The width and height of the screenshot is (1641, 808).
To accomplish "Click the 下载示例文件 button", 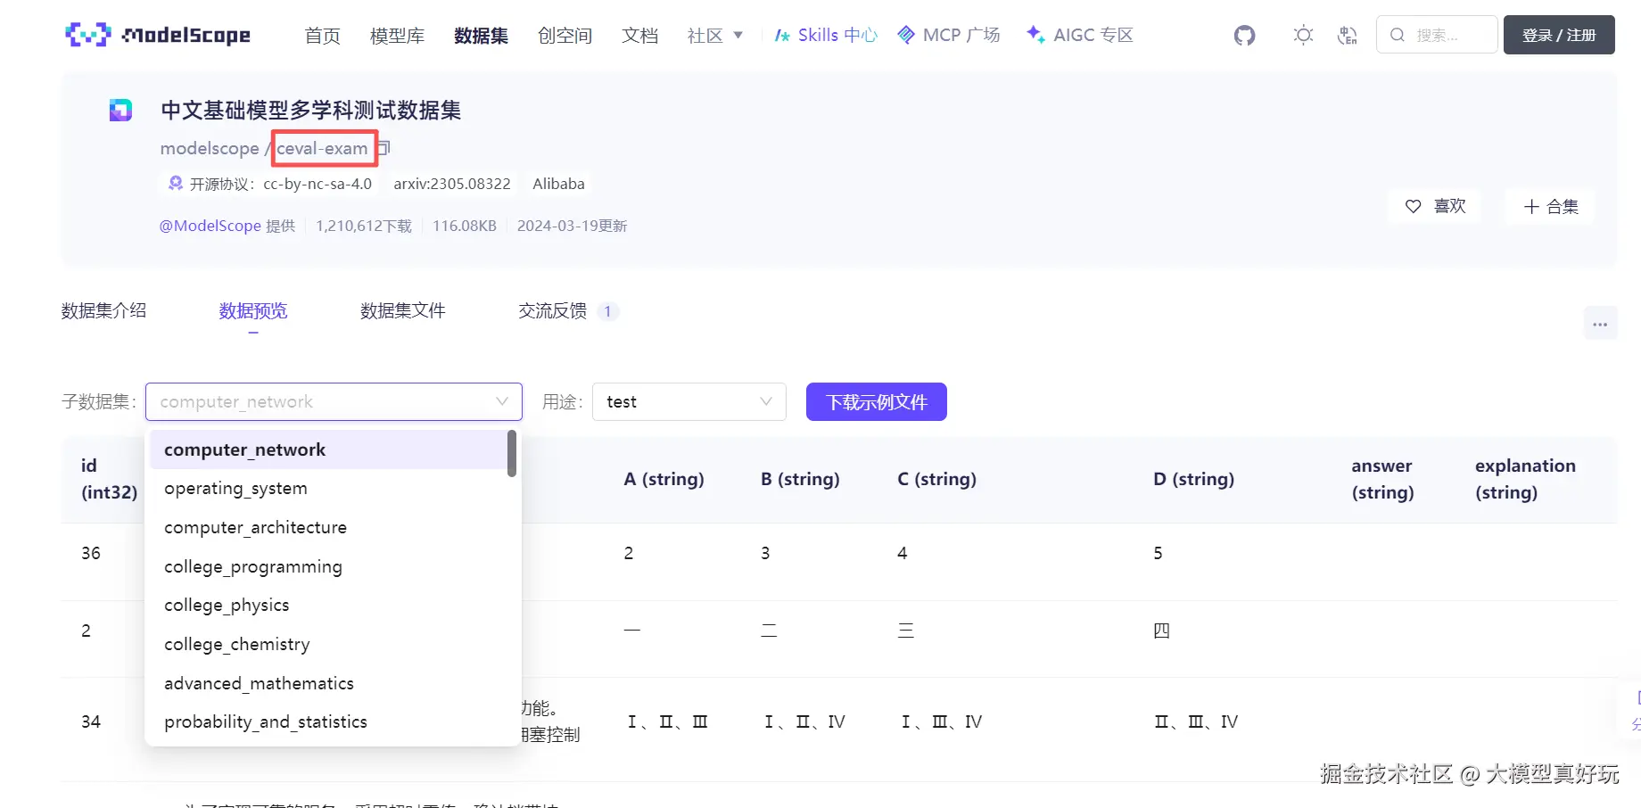I will click(877, 402).
